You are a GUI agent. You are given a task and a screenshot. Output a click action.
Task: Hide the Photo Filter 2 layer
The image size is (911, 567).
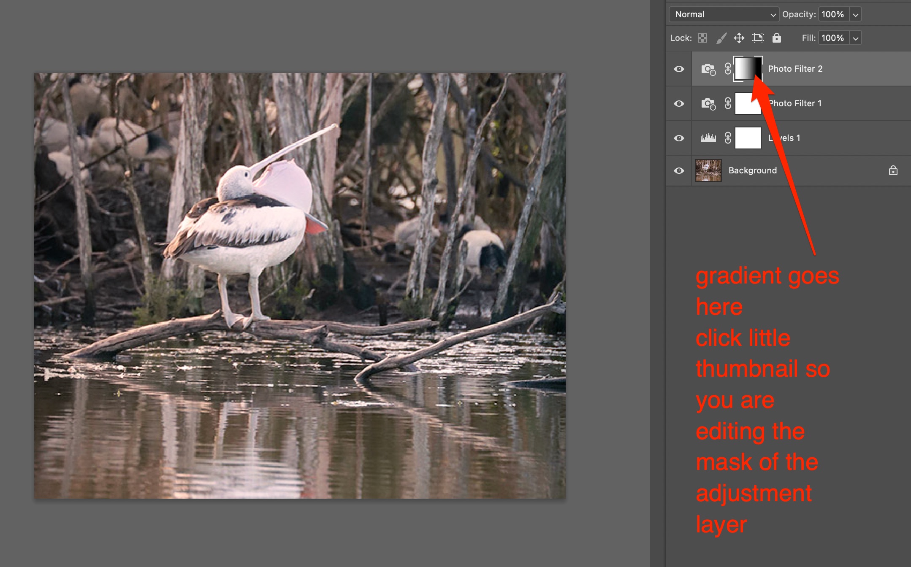coord(679,69)
